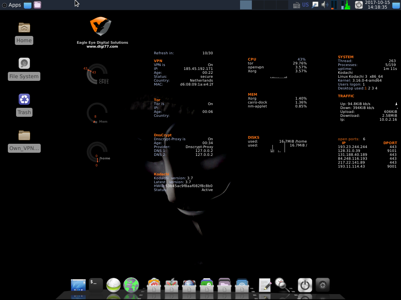Click the open port IP 128.31.0.39

349,151
